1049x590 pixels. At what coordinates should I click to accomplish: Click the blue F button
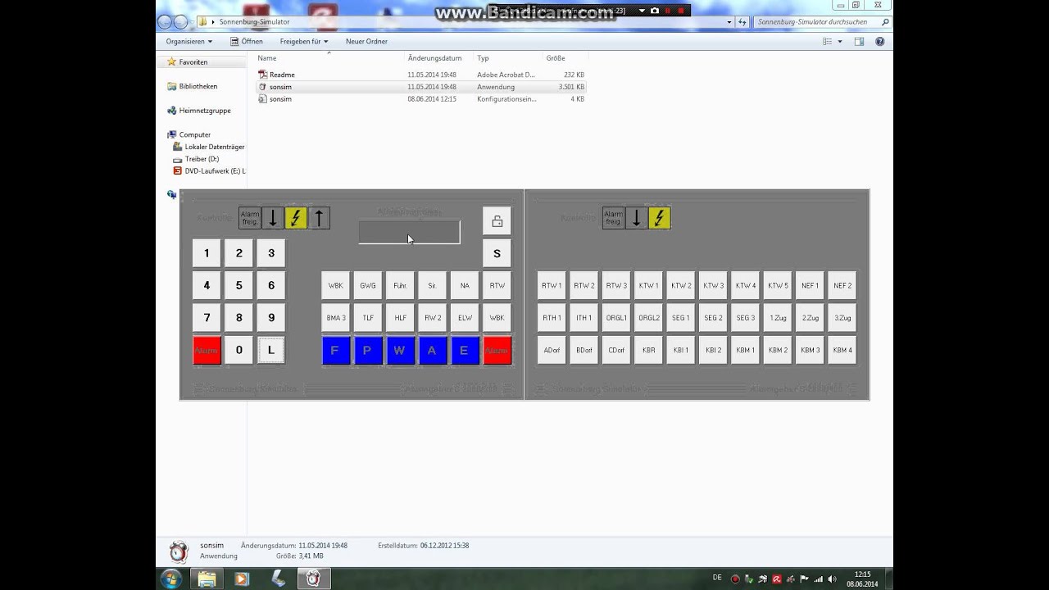click(x=336, y=351)
